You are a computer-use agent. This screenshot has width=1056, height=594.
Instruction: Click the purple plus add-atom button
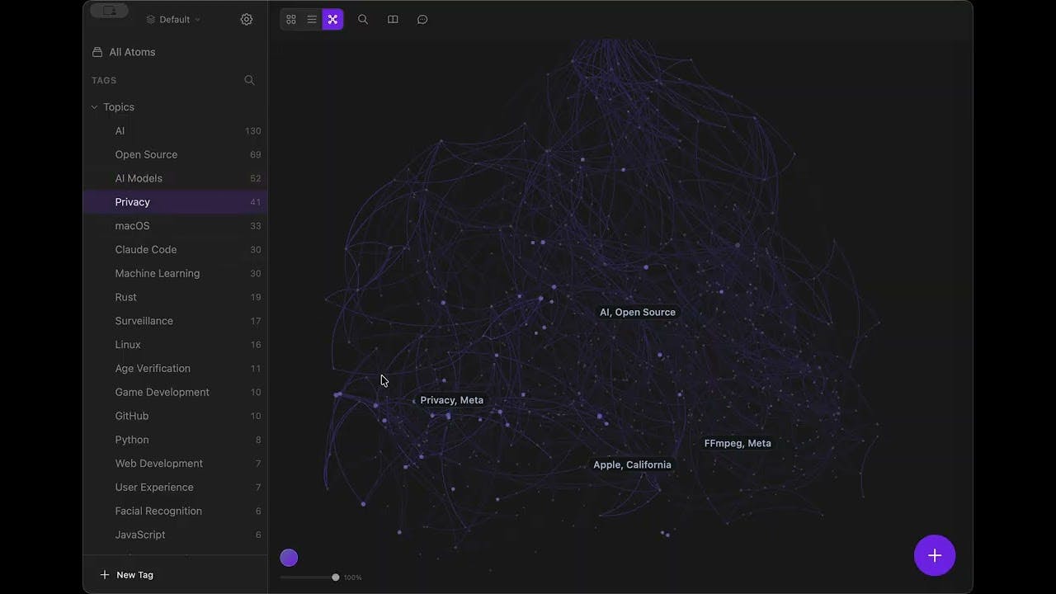[x=935, y=556]
